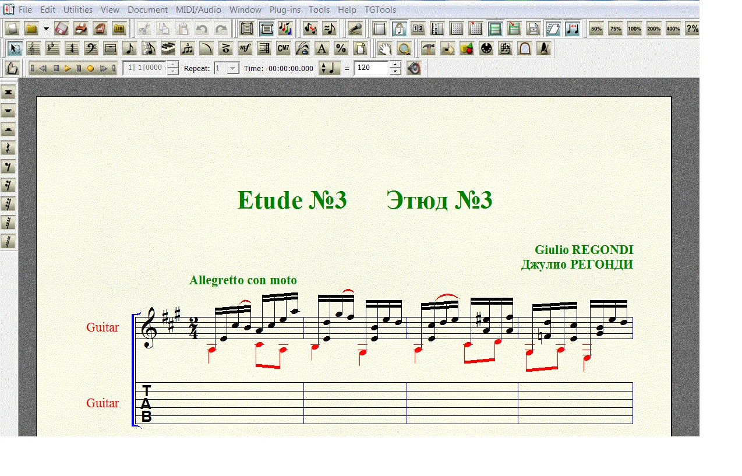
Task: Select the Text tool letter A
Action: [x=322, y=48]
